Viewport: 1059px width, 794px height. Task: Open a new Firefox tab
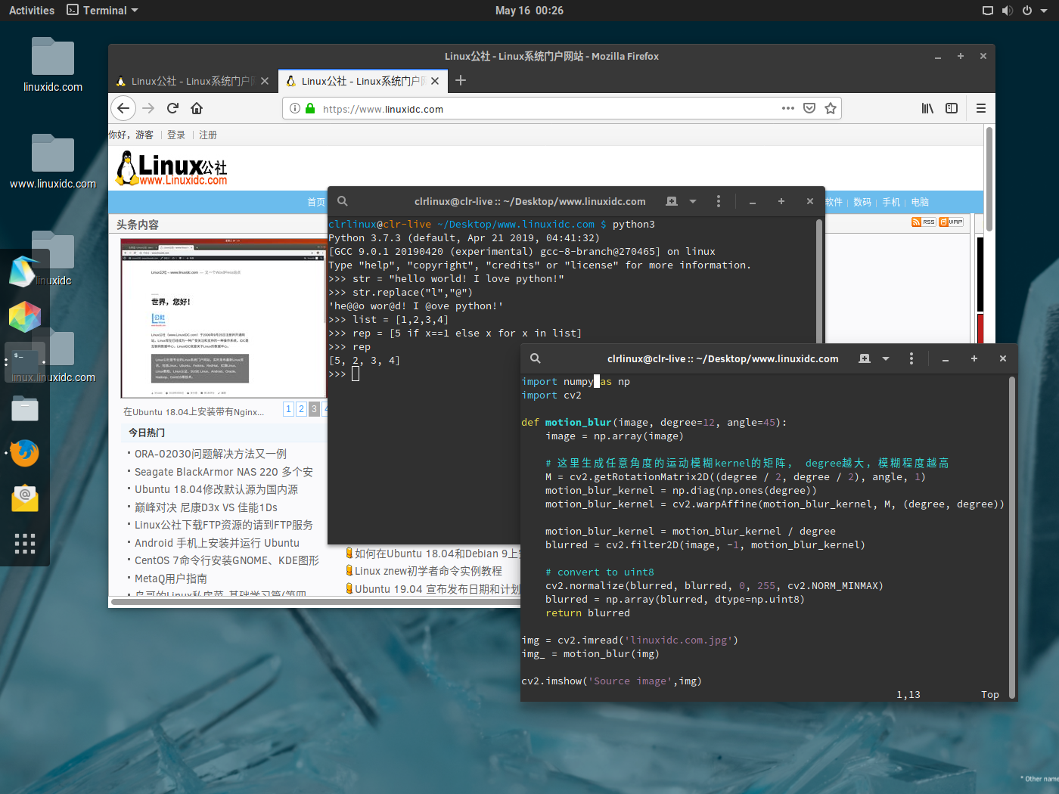[x=461, y=80]
